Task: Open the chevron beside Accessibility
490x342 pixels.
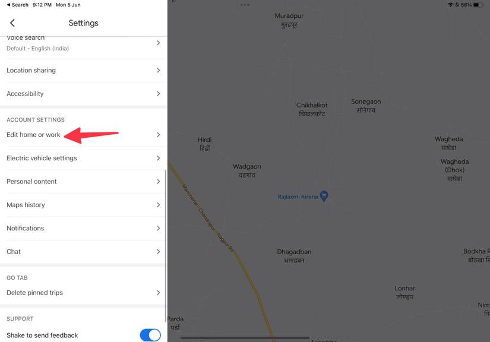Action: pyautogui.click(x=159, y=94)
